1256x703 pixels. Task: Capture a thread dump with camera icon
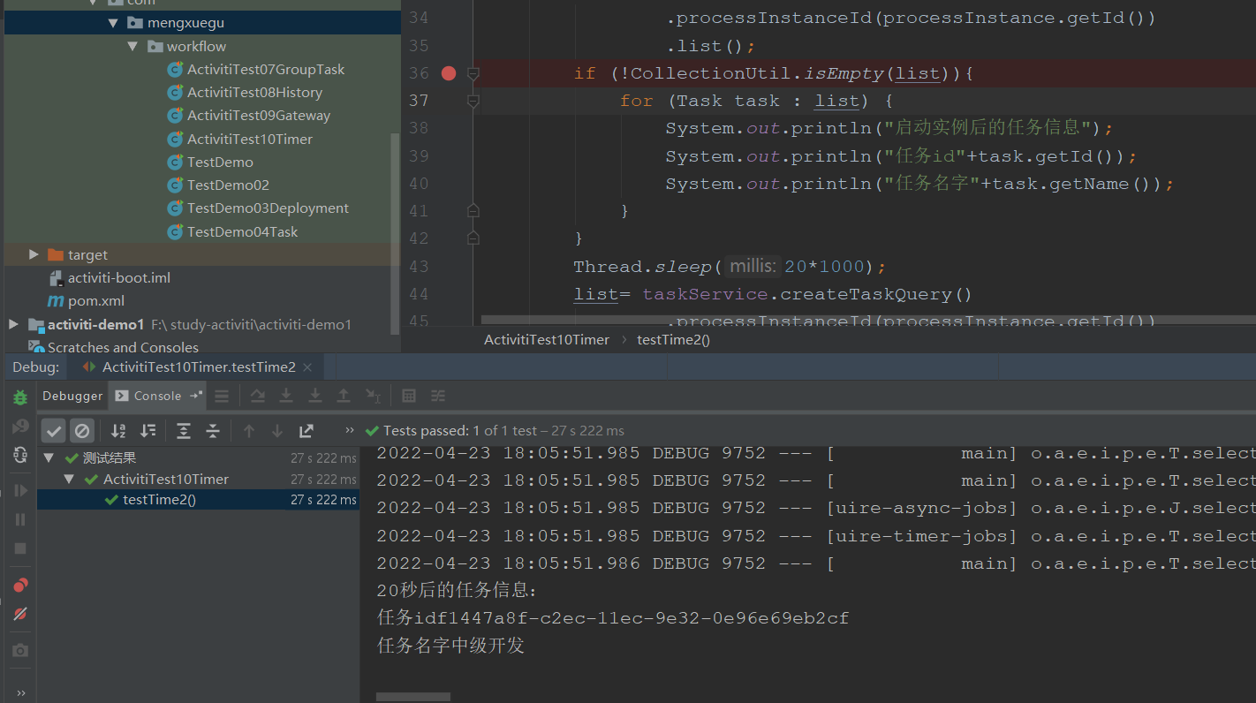(19, 649)
